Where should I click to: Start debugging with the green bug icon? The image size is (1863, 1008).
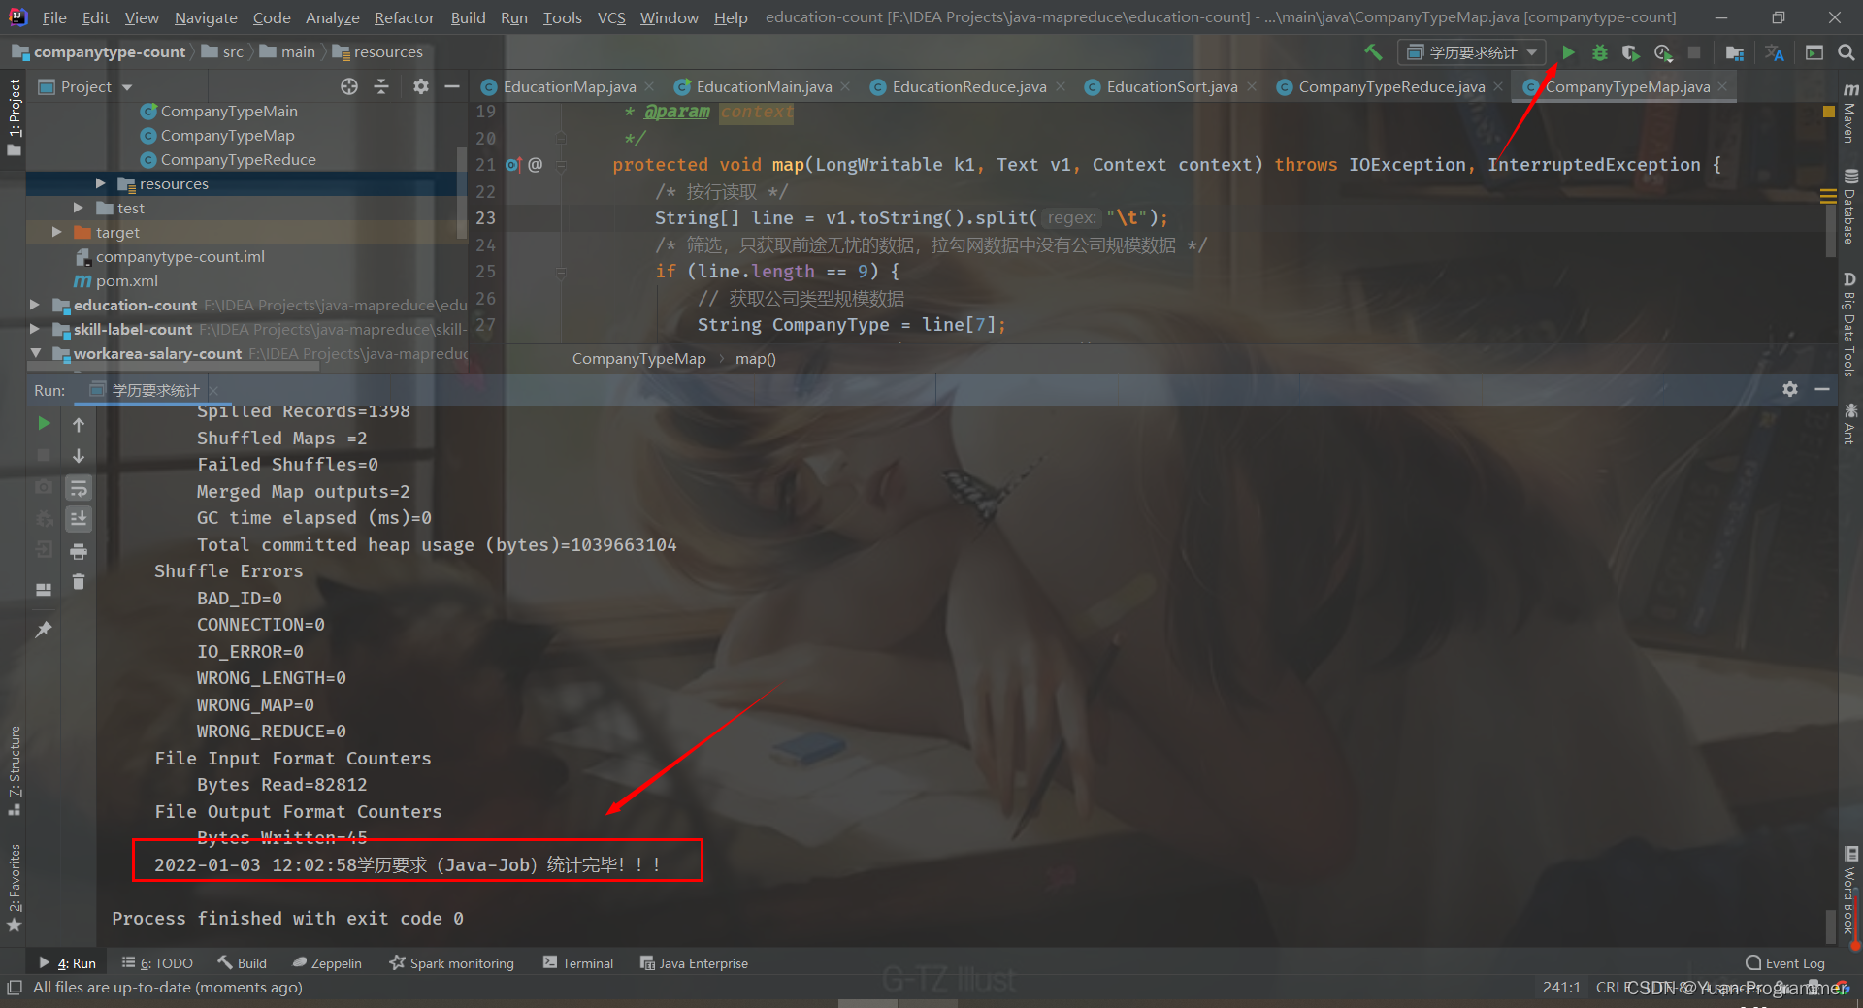point(1599,52)
